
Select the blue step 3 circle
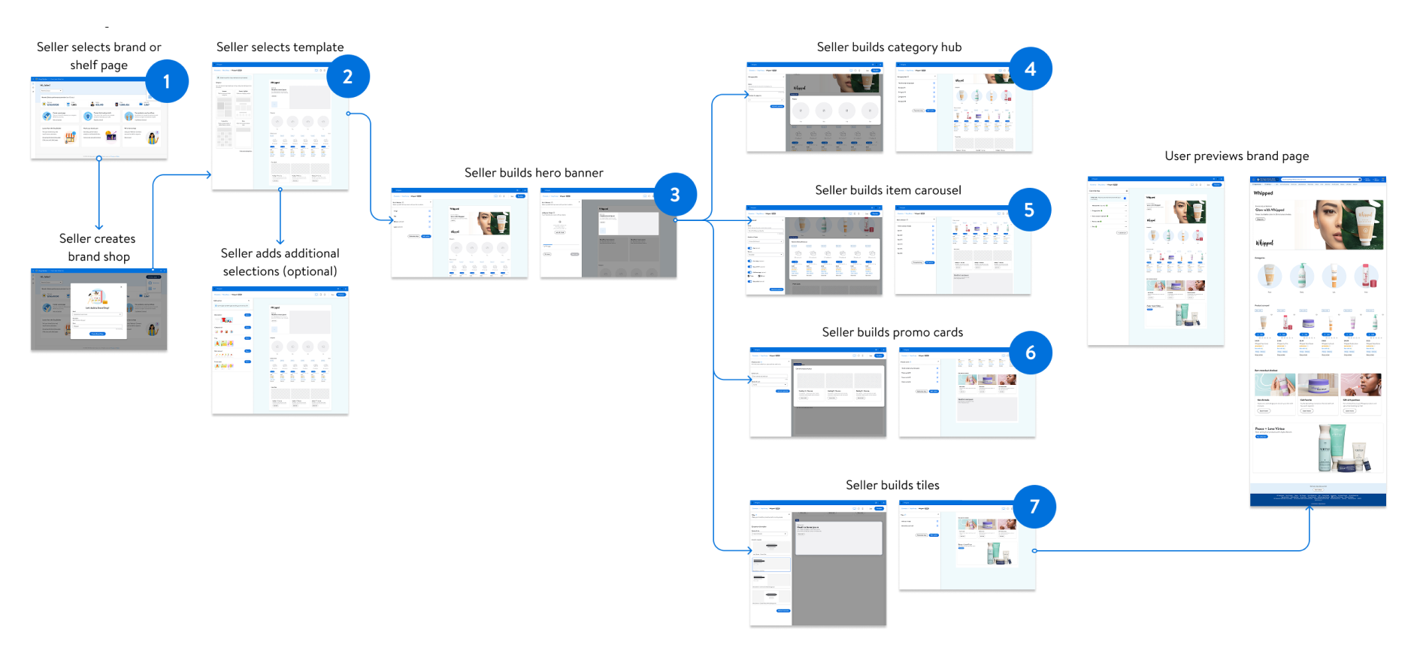coord(674,195)
